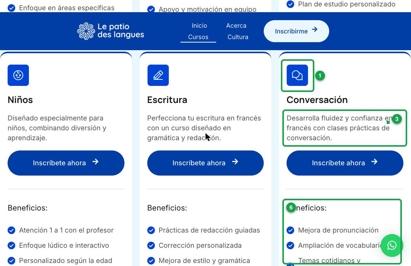This screenshot has width=411, height=266.
Task: Click arrow inside the Inscribirme header button
Action: [315, 30]
